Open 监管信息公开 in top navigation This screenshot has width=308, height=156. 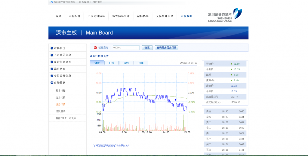(121, 16)
